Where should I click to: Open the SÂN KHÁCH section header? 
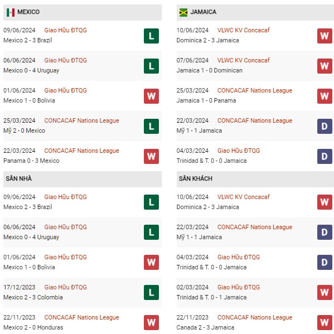pyautogui.click(x=255, y=179)
